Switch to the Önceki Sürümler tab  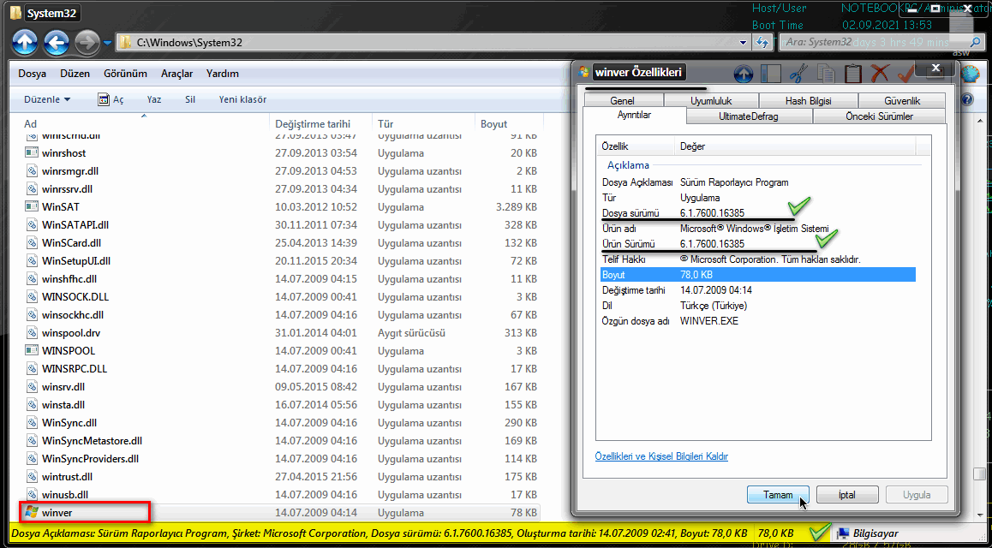(879, 116)
